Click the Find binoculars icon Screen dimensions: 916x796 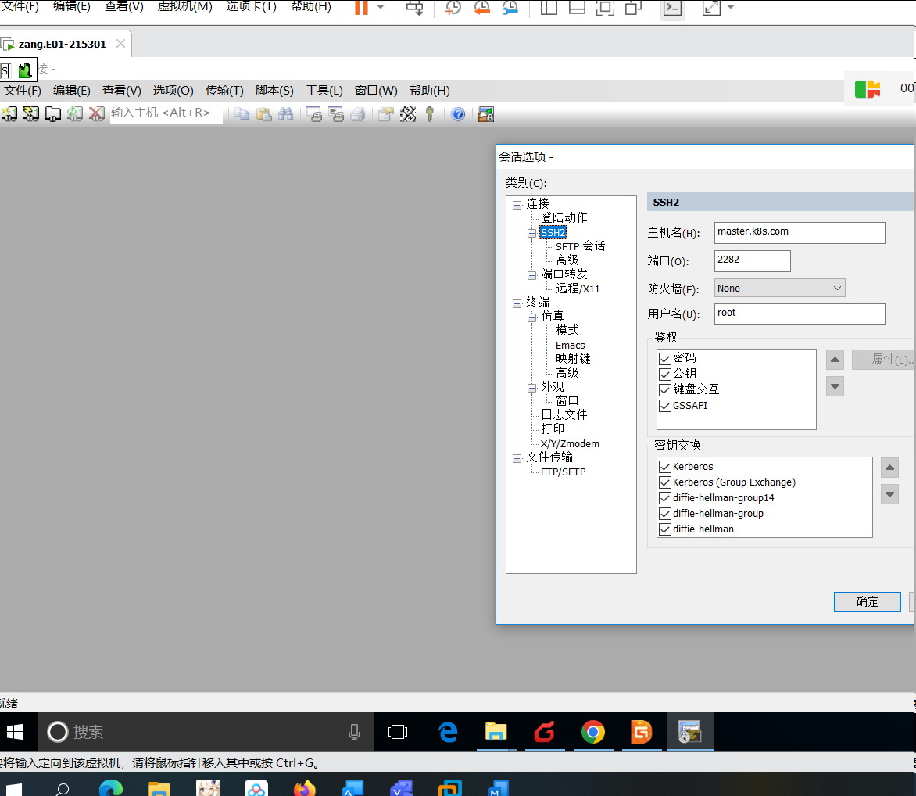[x=286, y=114]
